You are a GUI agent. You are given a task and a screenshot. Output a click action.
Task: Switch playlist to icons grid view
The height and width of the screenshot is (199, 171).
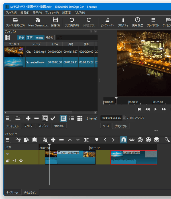[x=80, y=118]
